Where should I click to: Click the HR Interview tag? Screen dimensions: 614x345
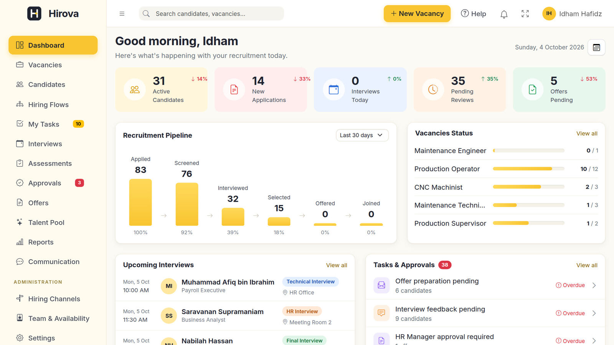pyautogui.click(x=302, y=311)
